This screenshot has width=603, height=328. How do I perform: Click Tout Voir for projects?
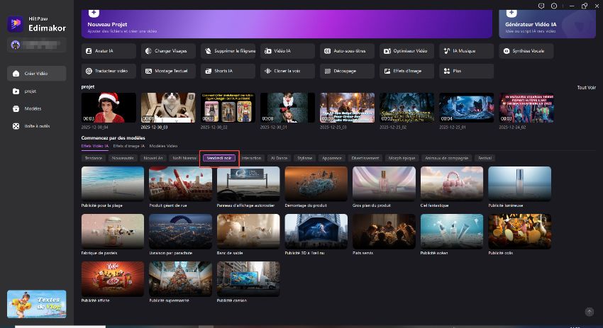586,87
